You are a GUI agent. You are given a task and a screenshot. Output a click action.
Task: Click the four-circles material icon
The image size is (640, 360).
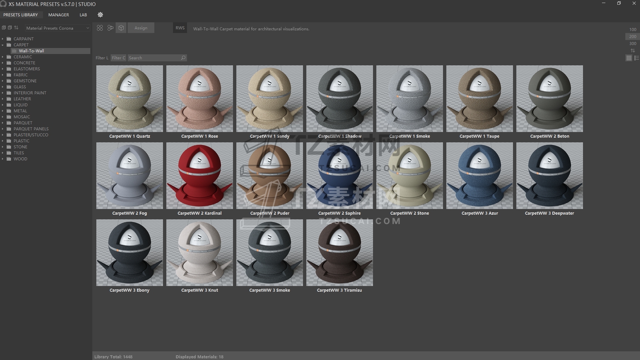(x=100, y=28)
